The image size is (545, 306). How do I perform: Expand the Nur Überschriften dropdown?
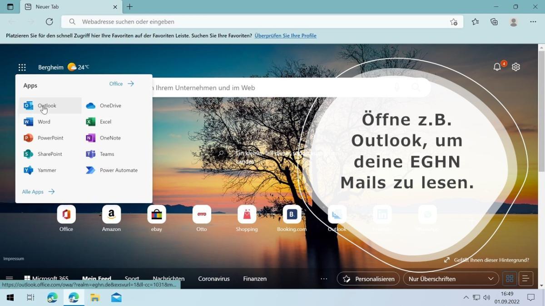click(451, 279)
